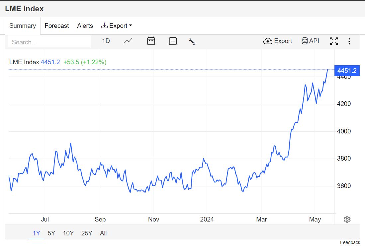Open the calendar date range picker
365x247 pixels.
[x=151, y=41]
